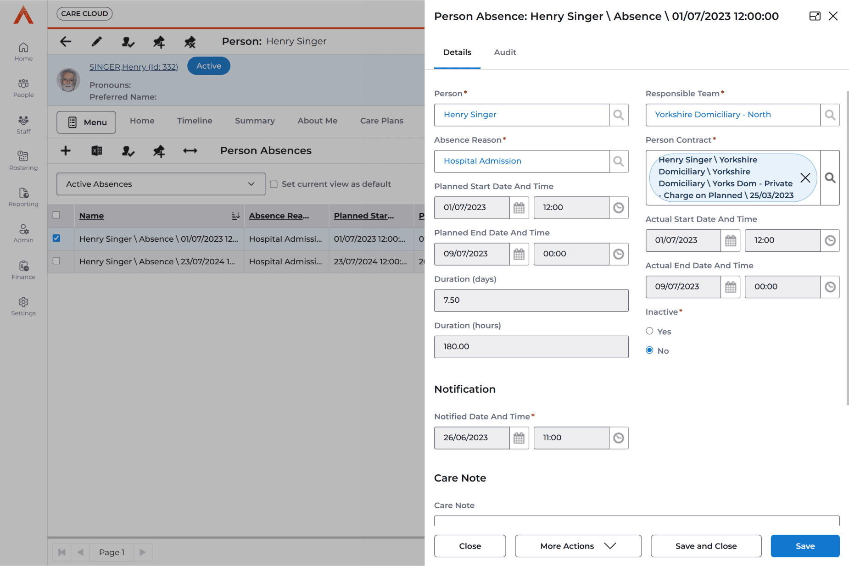
Task: Untick the 01/07/2023 absence row checkbox
Action: (56, 238)
